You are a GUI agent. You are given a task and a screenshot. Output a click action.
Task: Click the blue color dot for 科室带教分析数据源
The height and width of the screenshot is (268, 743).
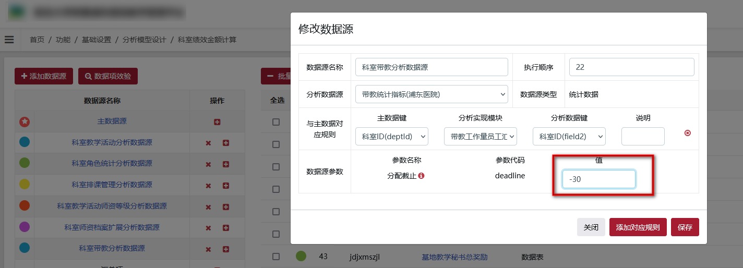tap(25, 248)
